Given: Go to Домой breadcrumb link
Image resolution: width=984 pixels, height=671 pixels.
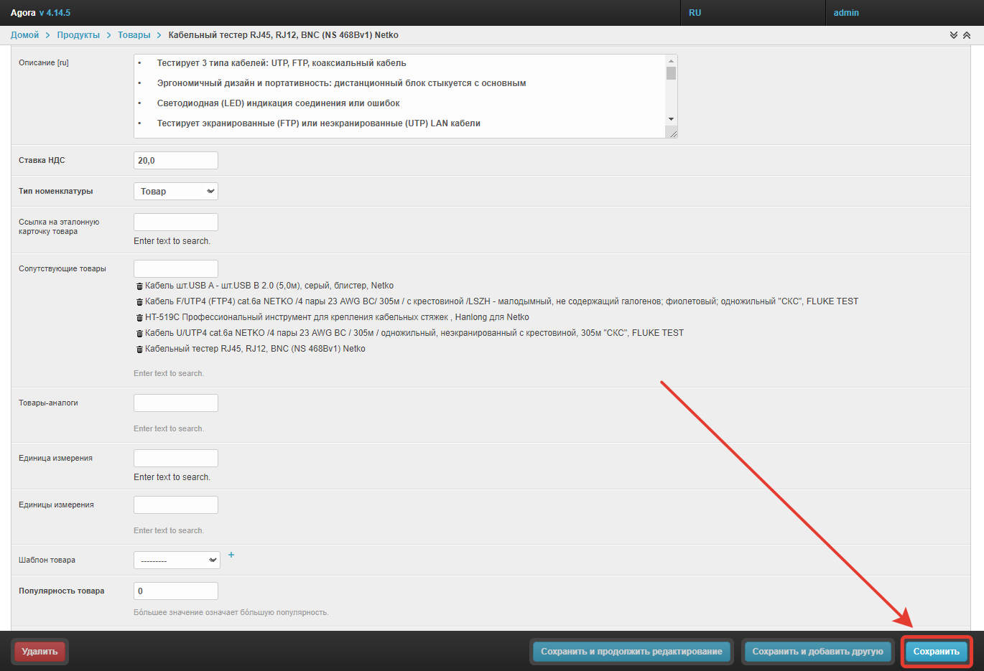Looking at the screenshot, I should (x=25, y=35).
